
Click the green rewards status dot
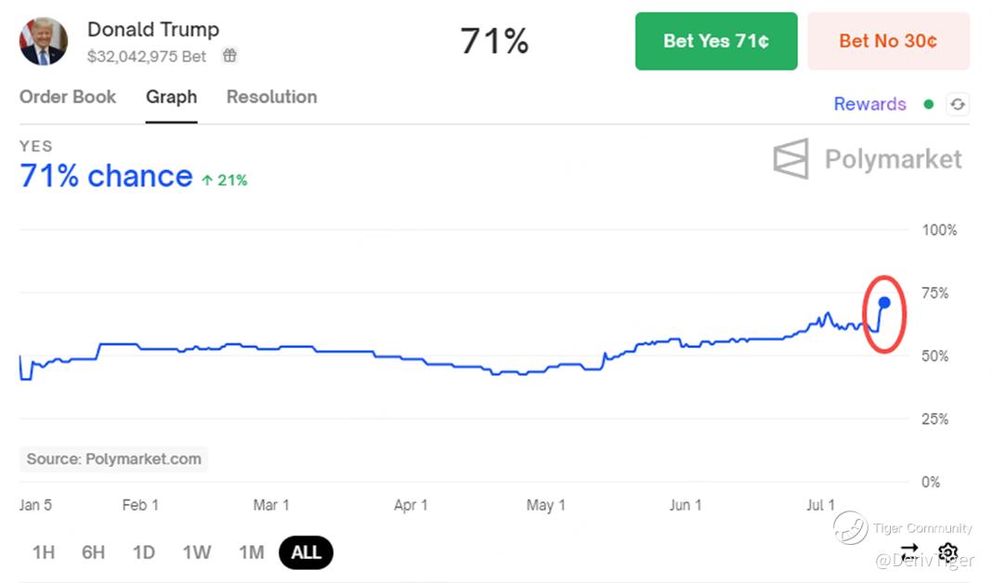click(x=928, y=105)
